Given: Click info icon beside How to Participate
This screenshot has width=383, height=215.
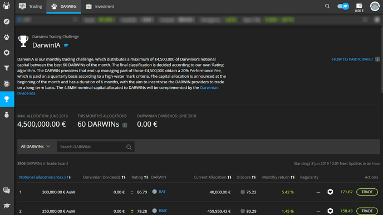Looking at the screenshot, I should click(x=377, y=59).
